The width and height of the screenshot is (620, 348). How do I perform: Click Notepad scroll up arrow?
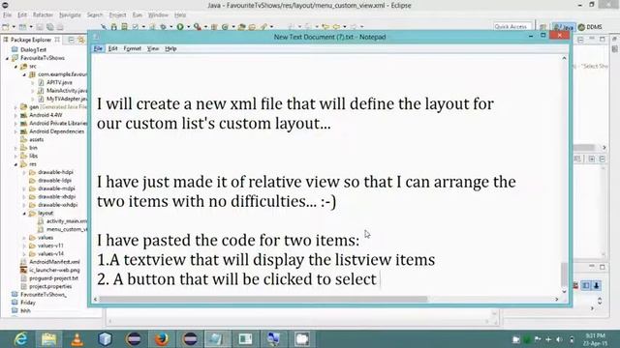tap(564, 58)
